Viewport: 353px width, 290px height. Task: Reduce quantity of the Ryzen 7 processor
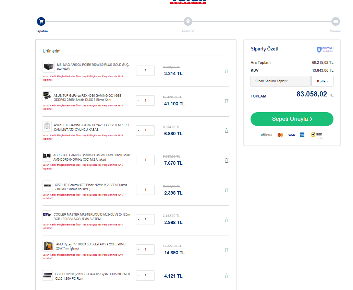(139, 250)
